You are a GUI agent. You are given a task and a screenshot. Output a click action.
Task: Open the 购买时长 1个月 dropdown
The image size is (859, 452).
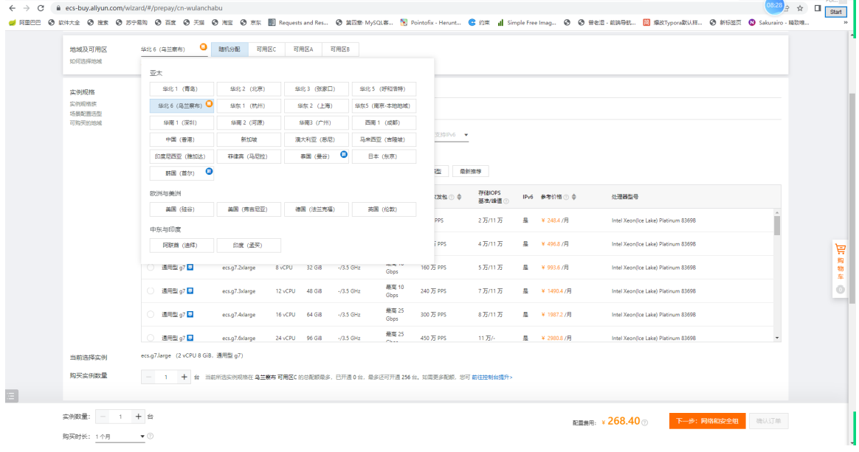[x=120, y=437]
